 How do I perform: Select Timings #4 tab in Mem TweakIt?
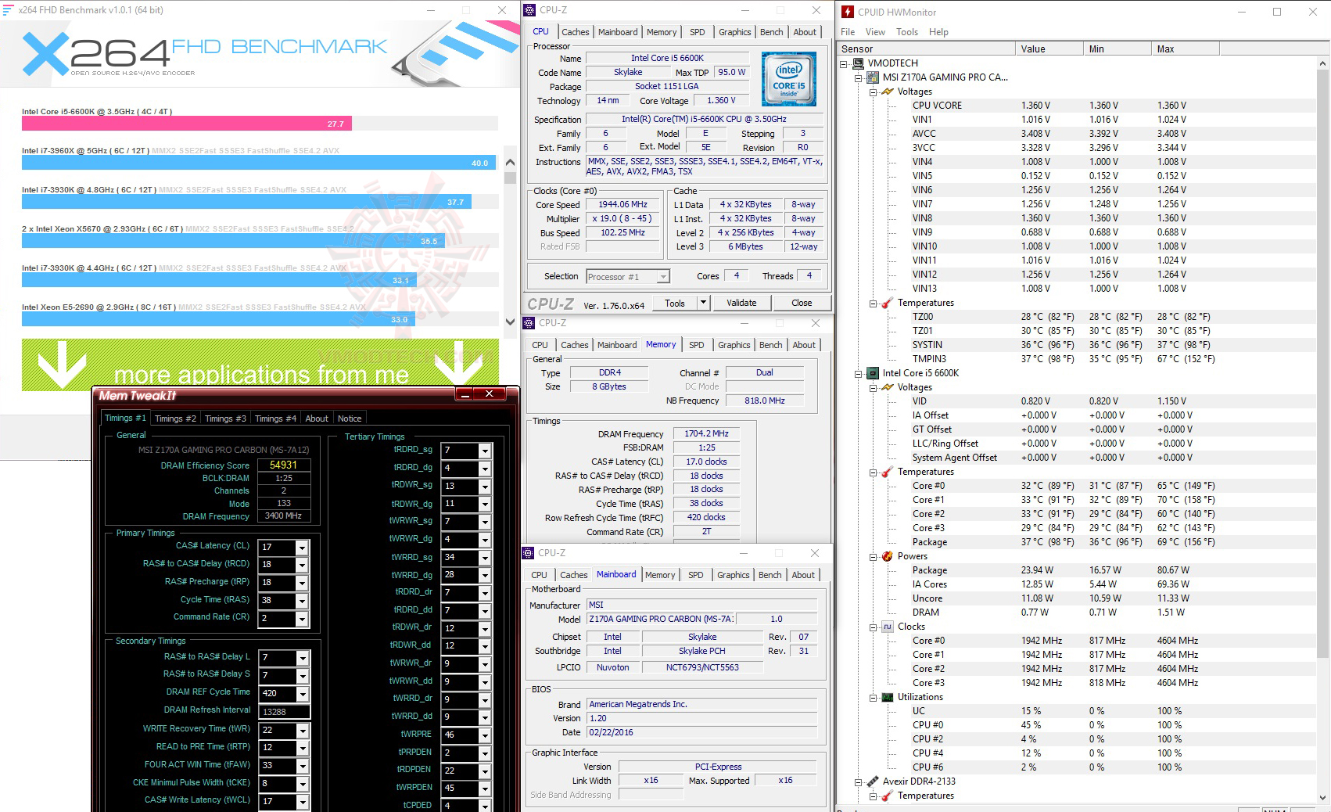pos(275,419)
